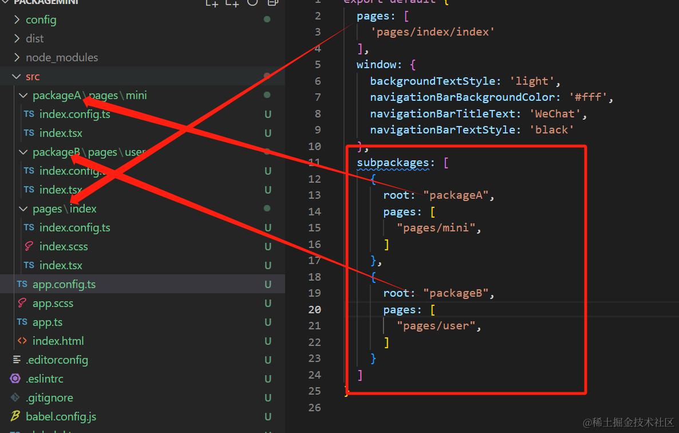Click navigationBarTitleText property in the editor
Image resolution: width=679 pixels, height=433 pixels.
(x=443, y=114)
